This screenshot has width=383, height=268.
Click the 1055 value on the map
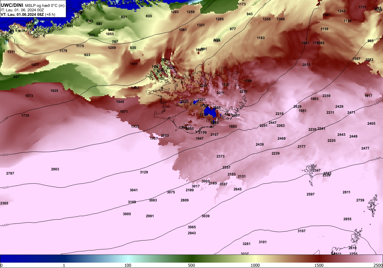pos(110,34)
